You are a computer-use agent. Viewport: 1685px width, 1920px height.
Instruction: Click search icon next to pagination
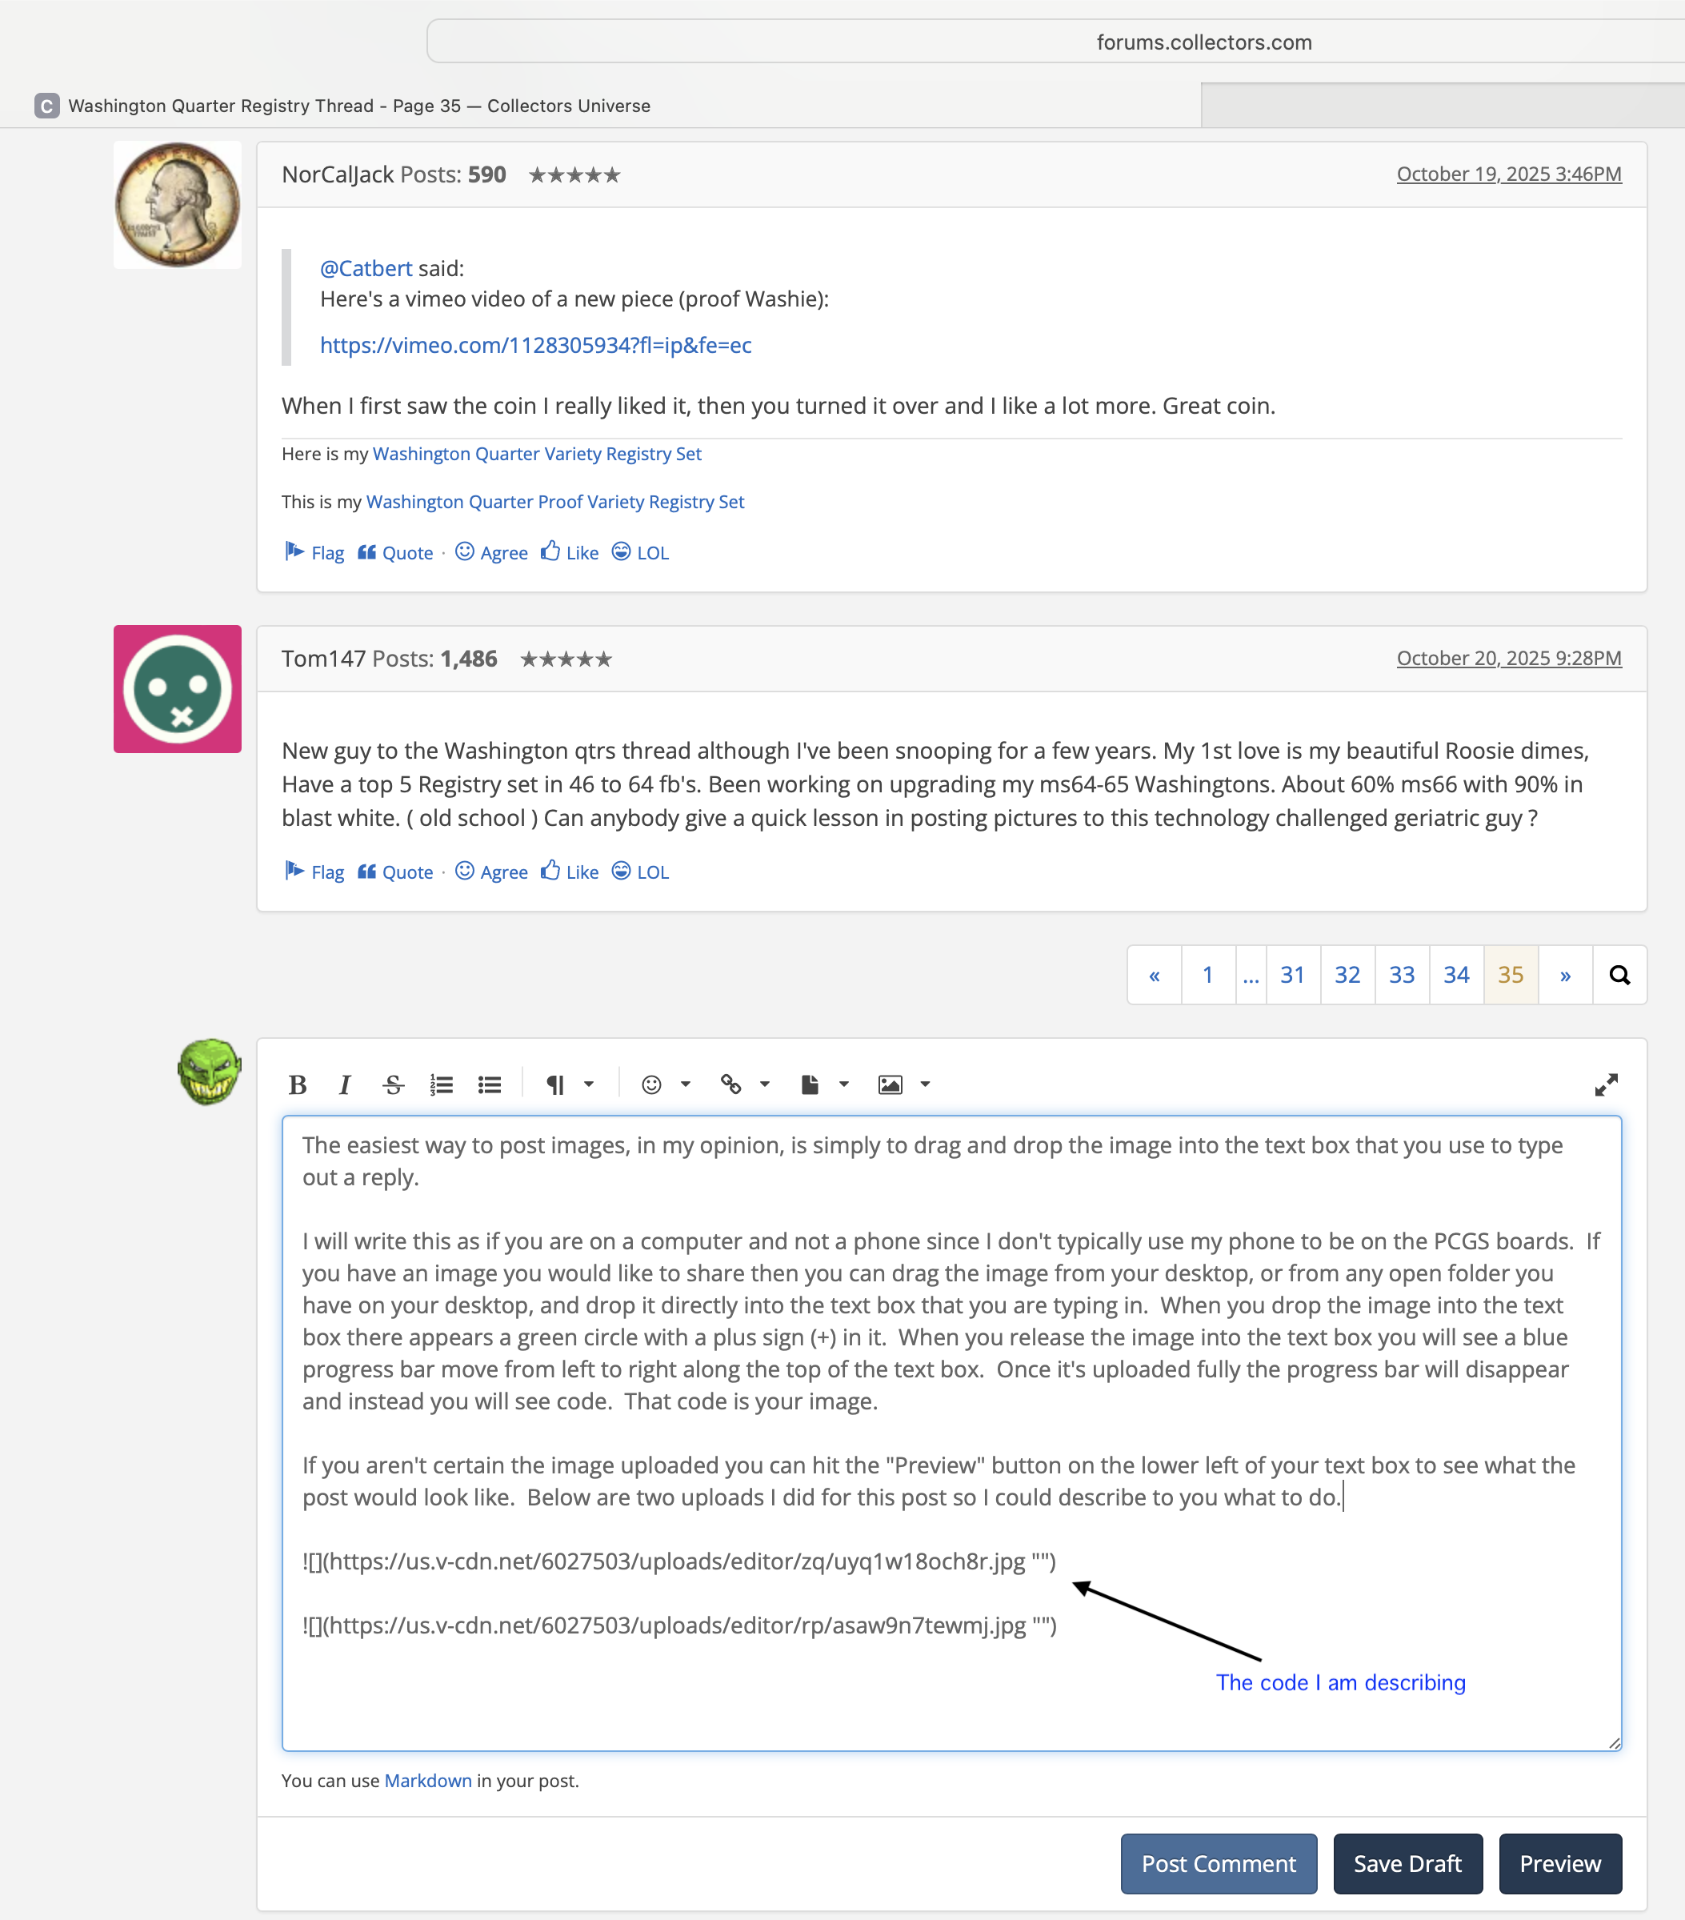1619,975
